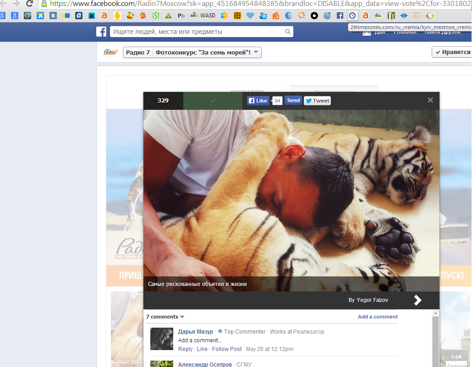Open the fruit-stack bookmark icon

(130, 15)
